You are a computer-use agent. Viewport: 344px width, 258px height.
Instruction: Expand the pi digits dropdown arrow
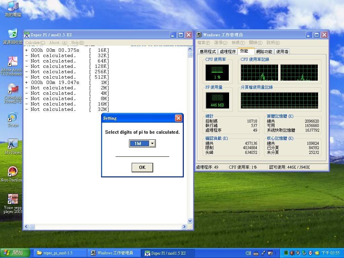coord(152,143)
